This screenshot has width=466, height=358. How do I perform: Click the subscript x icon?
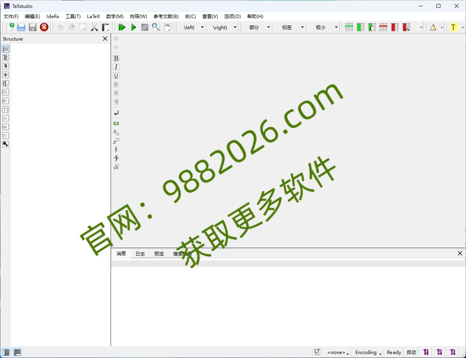click(x=116, y=132)
